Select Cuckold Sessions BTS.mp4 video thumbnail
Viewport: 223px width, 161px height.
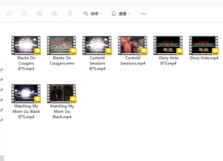pyautogui.click(x=97, y=45)
